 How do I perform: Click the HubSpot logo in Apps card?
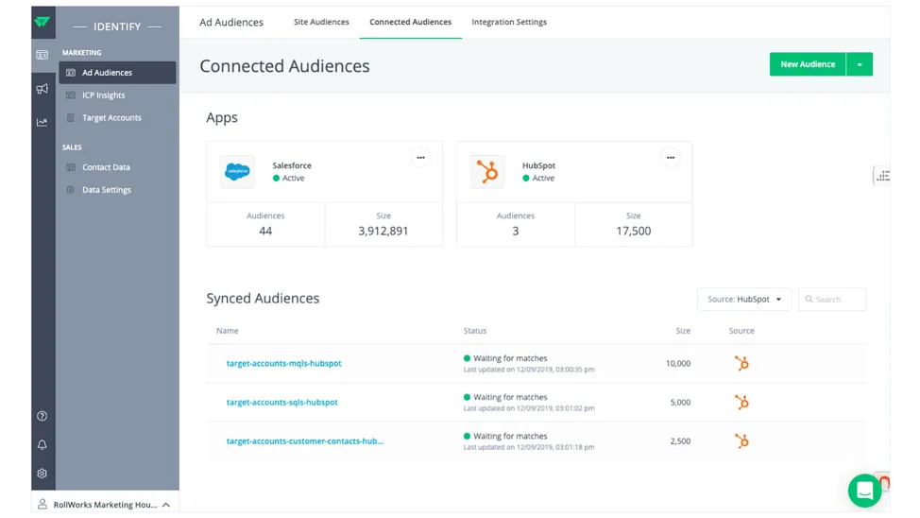[x=487, y=171]
